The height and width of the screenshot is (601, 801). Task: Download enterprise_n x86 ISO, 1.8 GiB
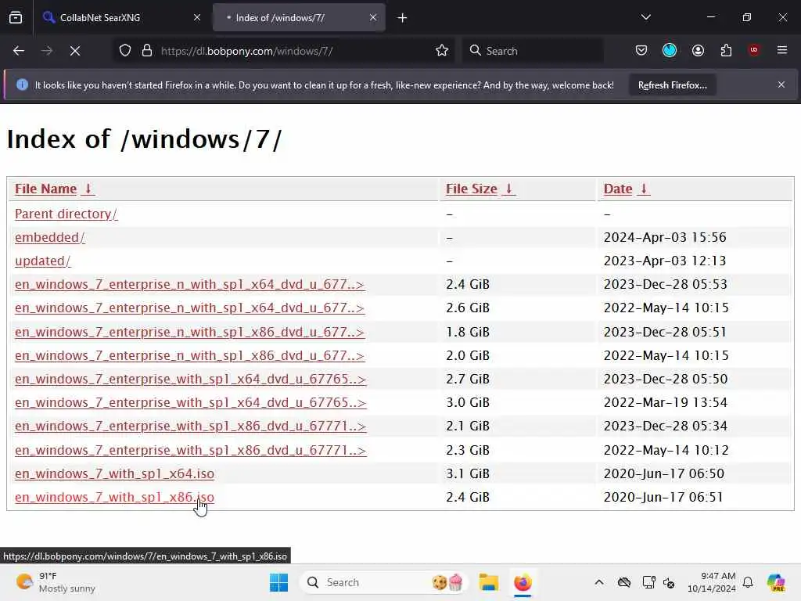[189, 332]
